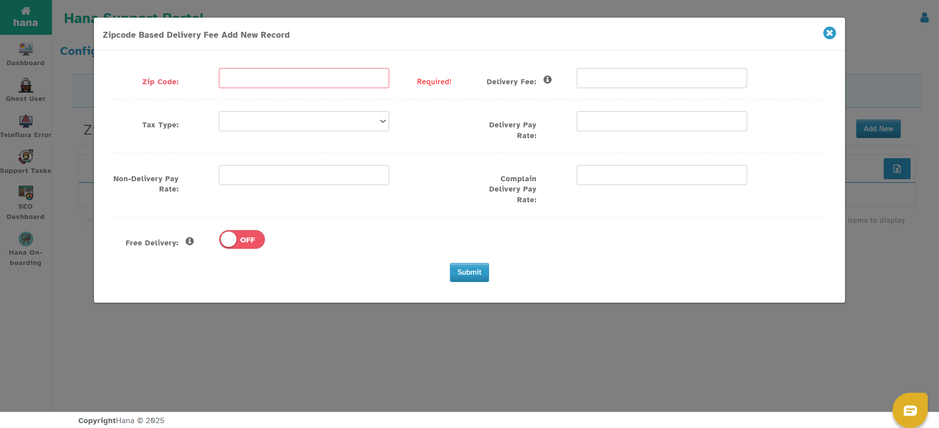This screenshot has height=428, width=939.
Task: Open the Ghost User sidebar item
Action: 25,90
